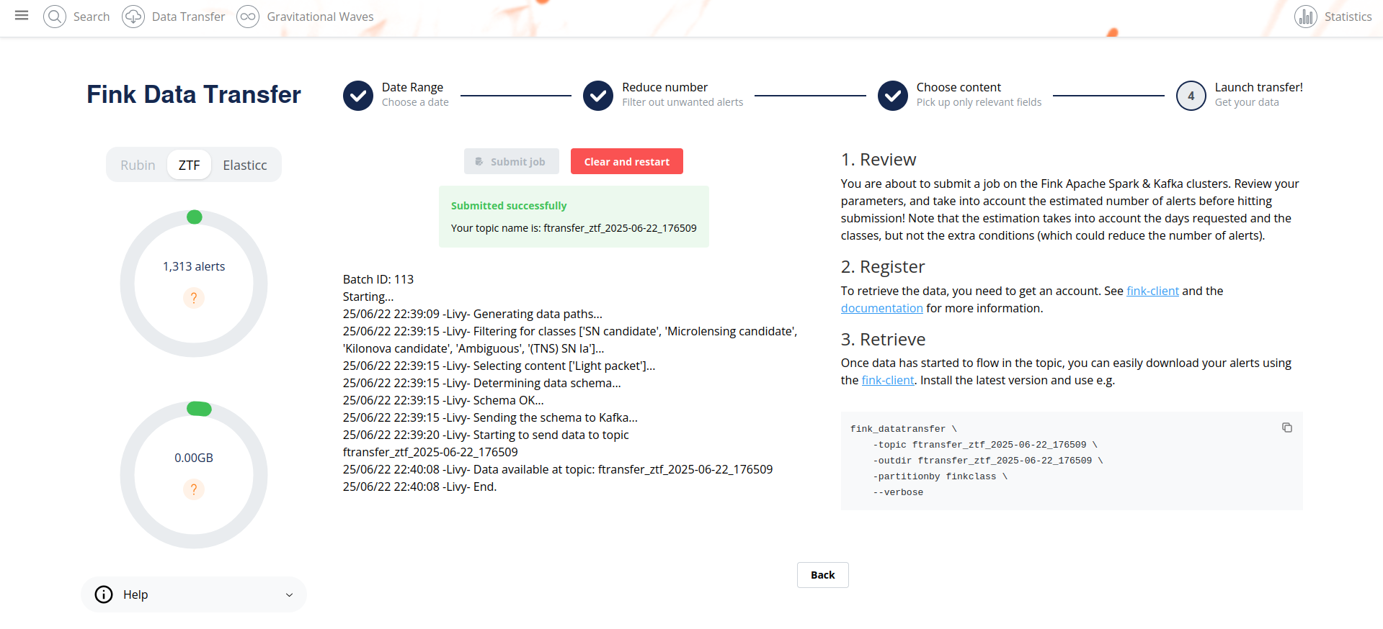Switch to the Elasticc survey option
This screenshot has height=629, width=1383.
coord(245,165)
